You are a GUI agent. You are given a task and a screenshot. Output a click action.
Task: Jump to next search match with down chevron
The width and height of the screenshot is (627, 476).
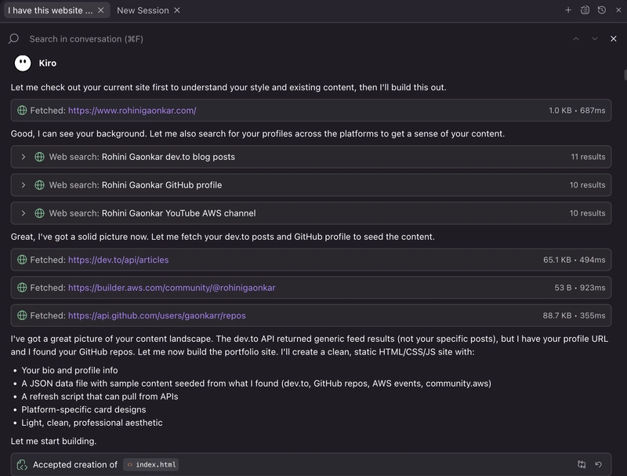coord(593,38)
